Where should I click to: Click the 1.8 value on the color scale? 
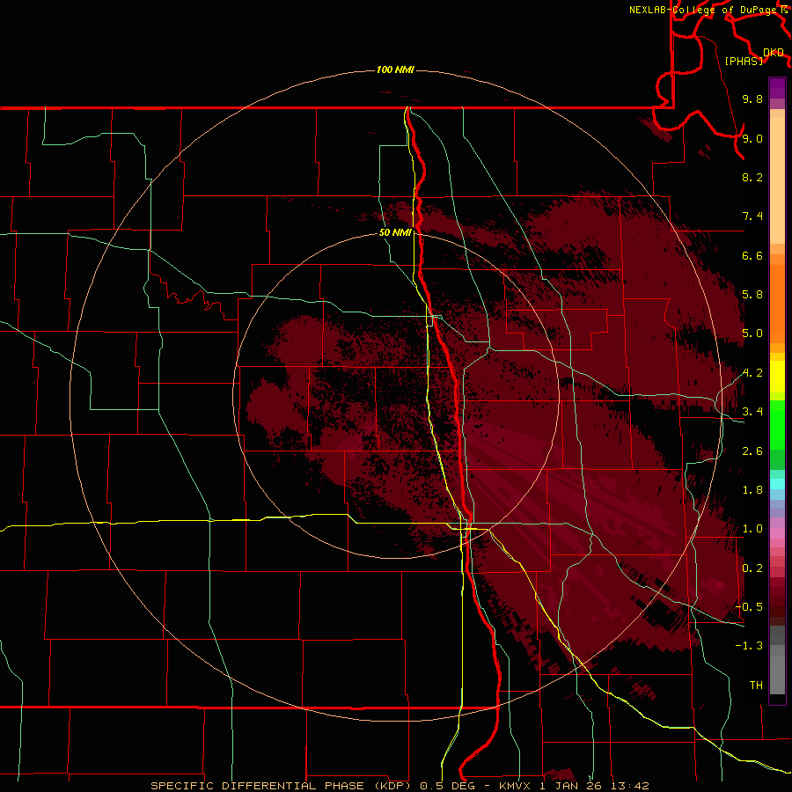pos(752,490)
